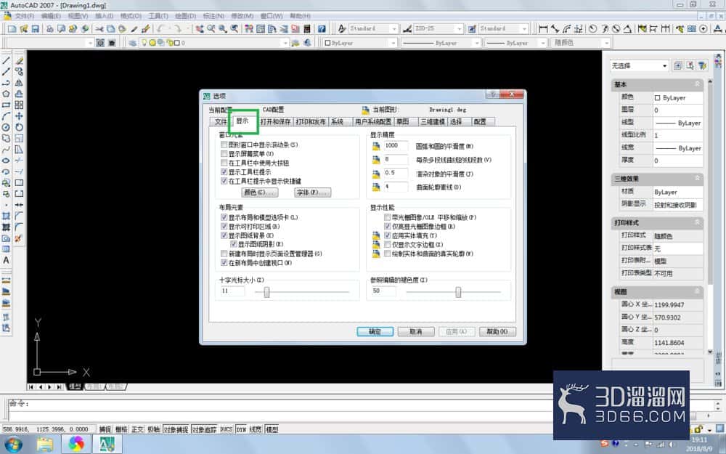Select the Circle draw tool
The height and width of the screenshot is (454, 726).
[6, 127]
